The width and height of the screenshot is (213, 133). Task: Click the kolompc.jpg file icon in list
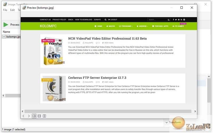[x=4, y=37]
